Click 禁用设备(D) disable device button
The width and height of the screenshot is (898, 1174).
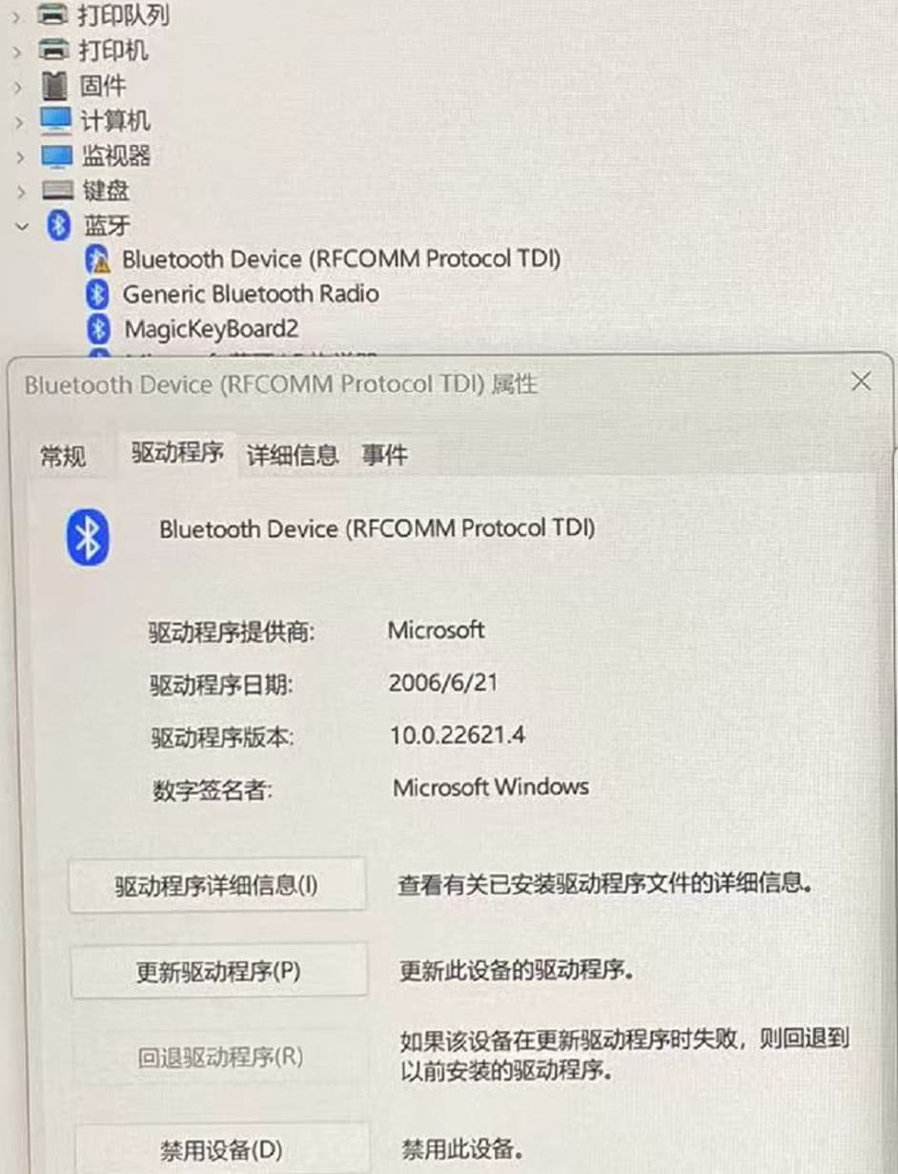pyautogui.click(x=221, y=1148)
